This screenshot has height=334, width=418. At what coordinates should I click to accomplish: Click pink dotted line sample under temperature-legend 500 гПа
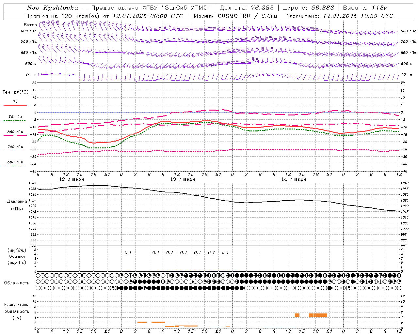pos(15,166)
